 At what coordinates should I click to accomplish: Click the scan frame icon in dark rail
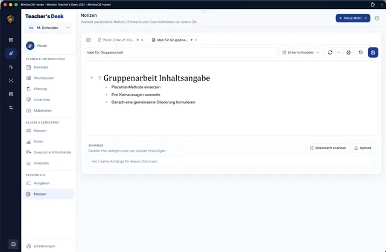[x=11, y=81]
